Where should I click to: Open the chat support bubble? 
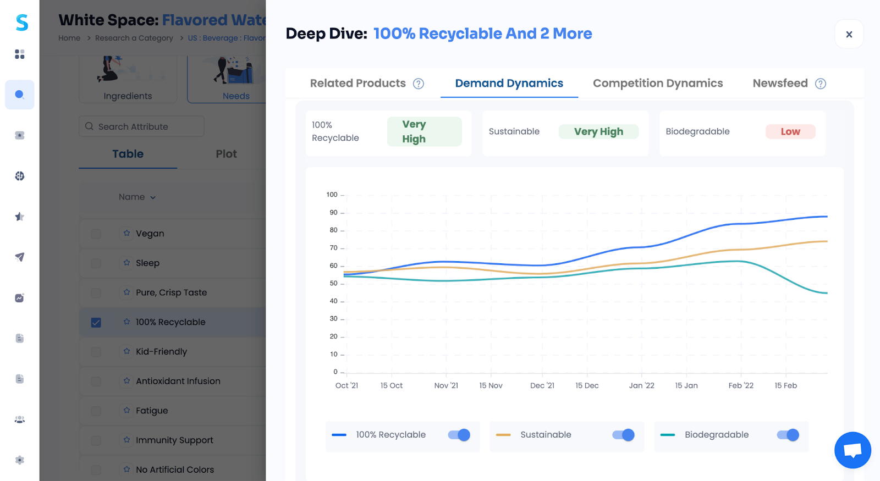tap(853, 450)
